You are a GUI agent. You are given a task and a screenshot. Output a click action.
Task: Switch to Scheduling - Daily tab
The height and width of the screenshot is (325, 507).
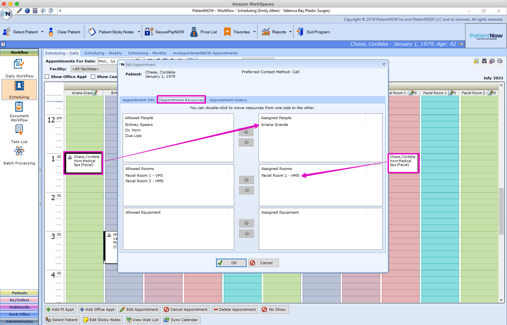click(62, 53)
